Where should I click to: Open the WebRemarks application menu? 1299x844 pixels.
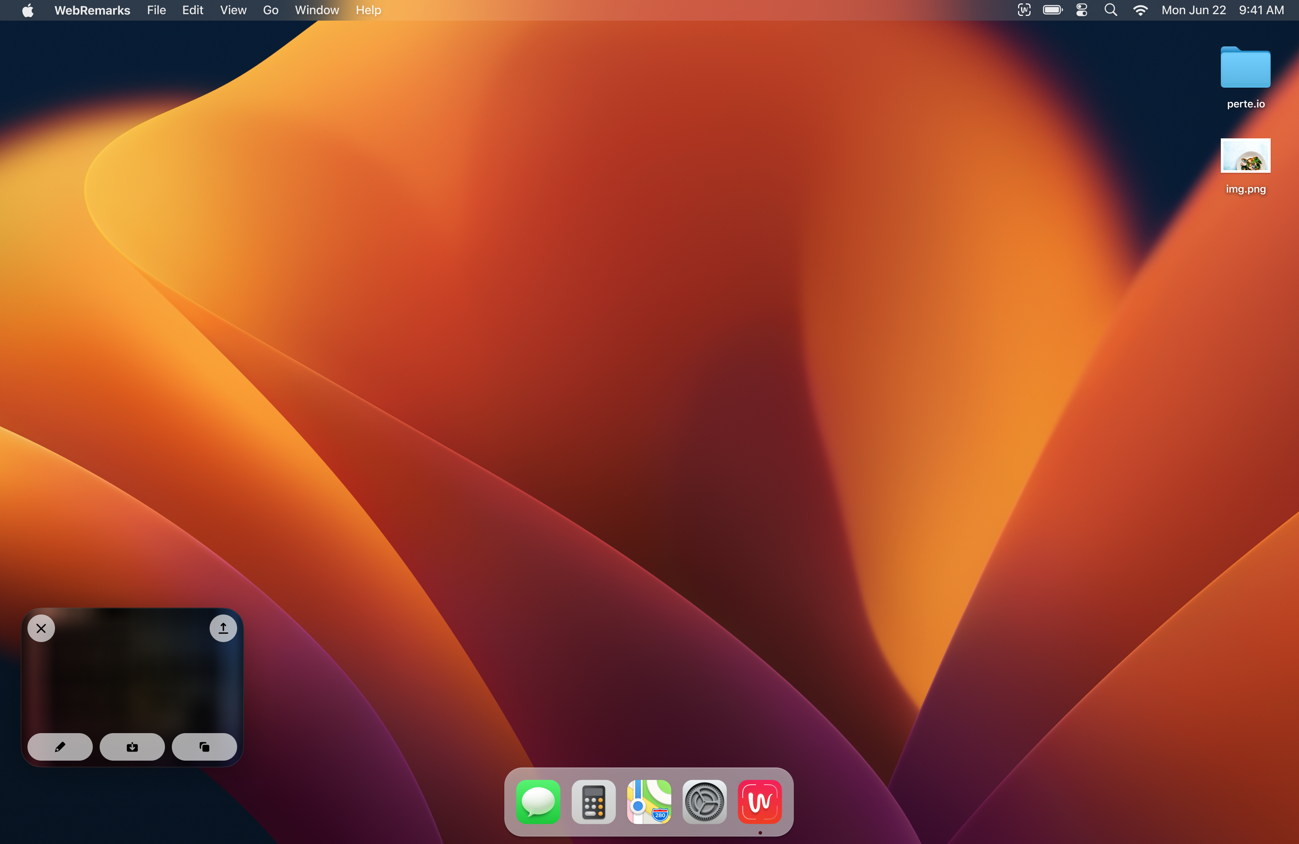[92, 10]
